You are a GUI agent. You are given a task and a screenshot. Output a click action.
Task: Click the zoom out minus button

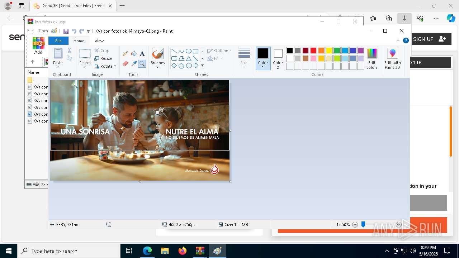pos(355,225)
